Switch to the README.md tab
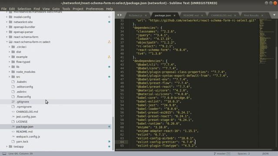The image size is (278, 156). (191, 16)
